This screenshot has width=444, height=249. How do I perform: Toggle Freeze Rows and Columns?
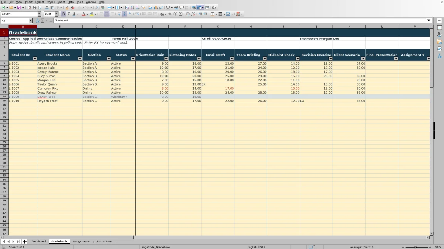coord(199,7)
